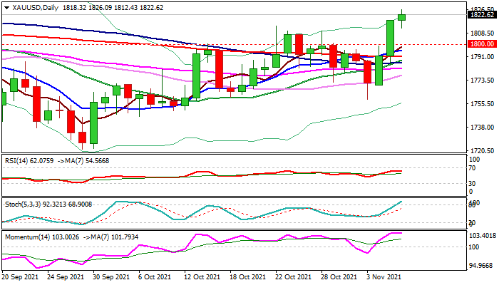Select the 3 Nov 2021 date label
The height and width of the screenshot is (285, 499).
384,277
